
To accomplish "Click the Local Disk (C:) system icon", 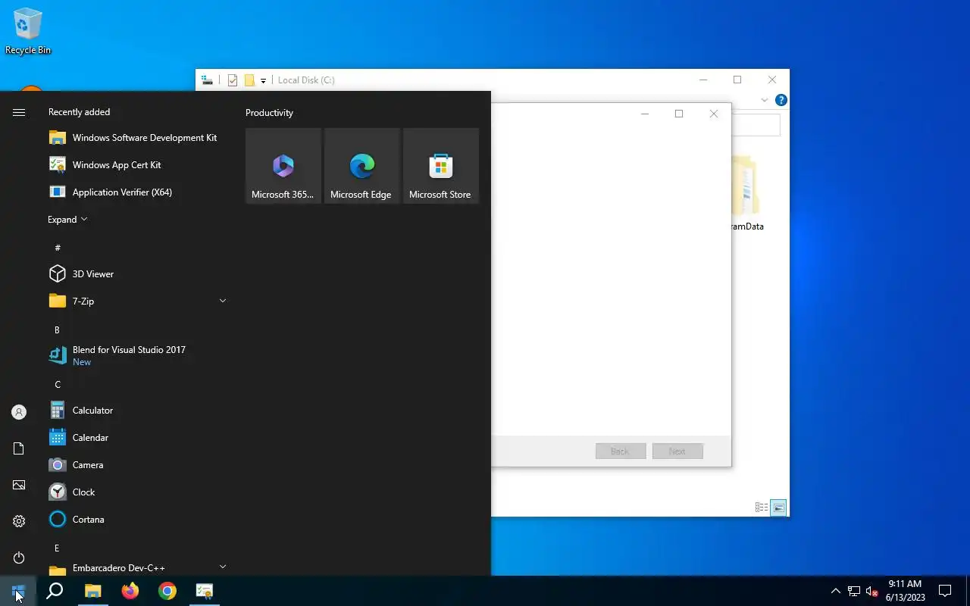I will (x=207, y=80).
